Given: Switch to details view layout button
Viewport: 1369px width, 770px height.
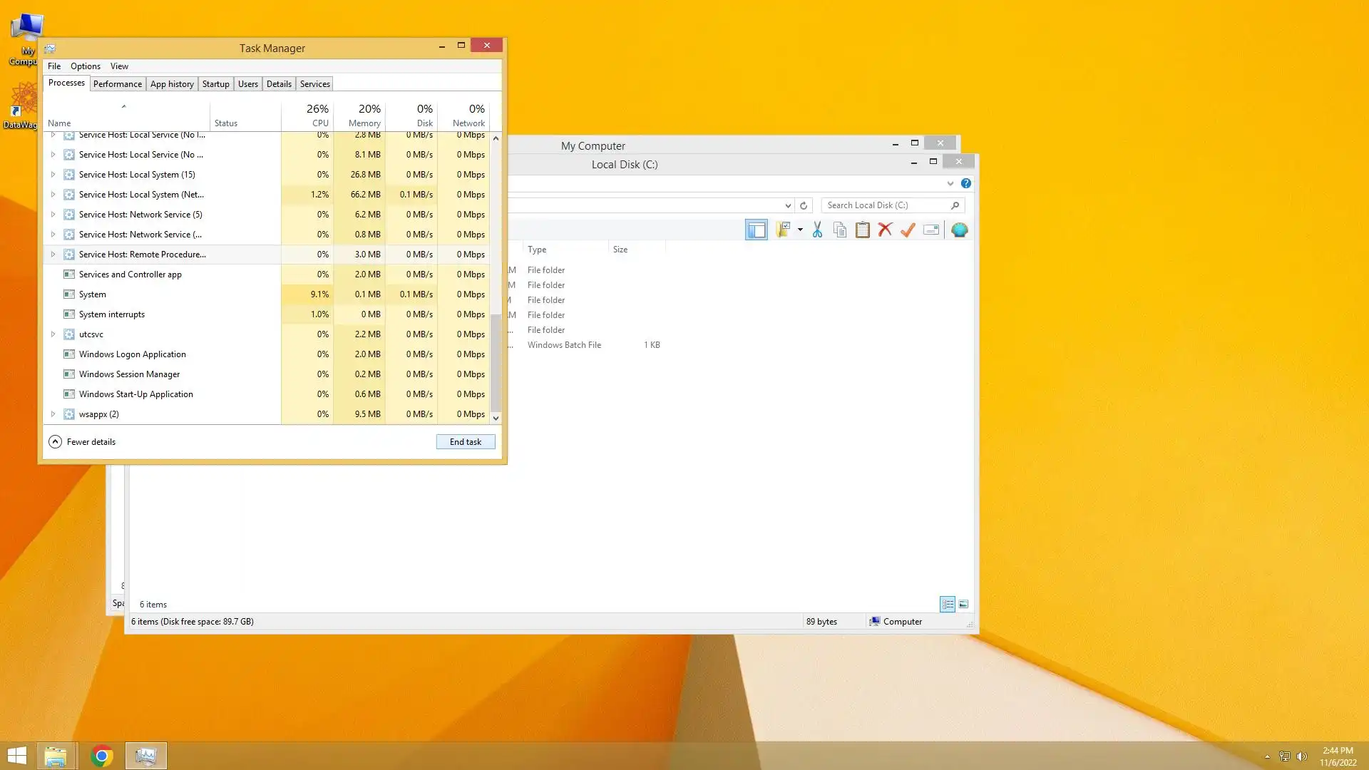Looking at the screenshot, I should (x=948, y=605).
